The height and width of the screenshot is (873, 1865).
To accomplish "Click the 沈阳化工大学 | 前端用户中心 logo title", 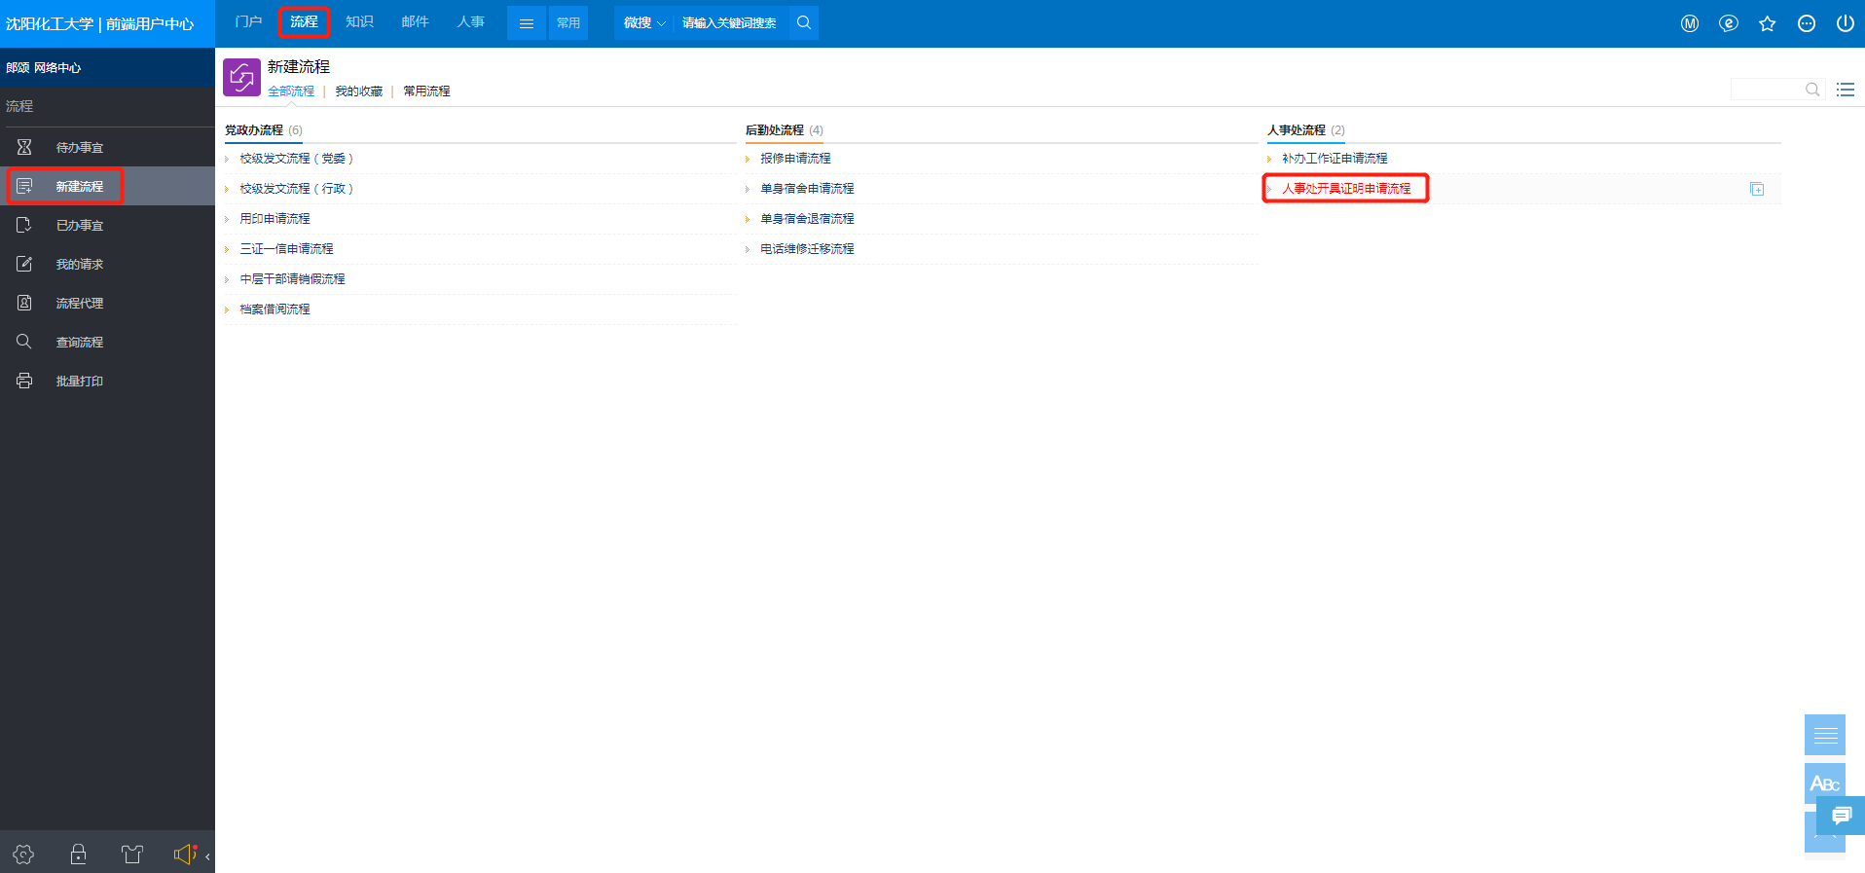I will pos(100,23).
